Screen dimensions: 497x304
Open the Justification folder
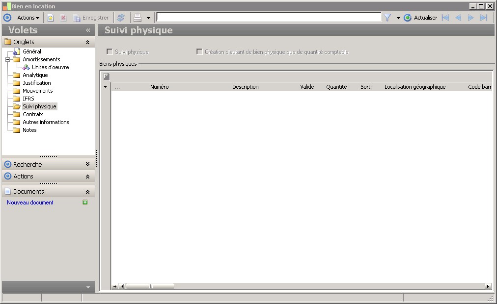tap(37, 83)
